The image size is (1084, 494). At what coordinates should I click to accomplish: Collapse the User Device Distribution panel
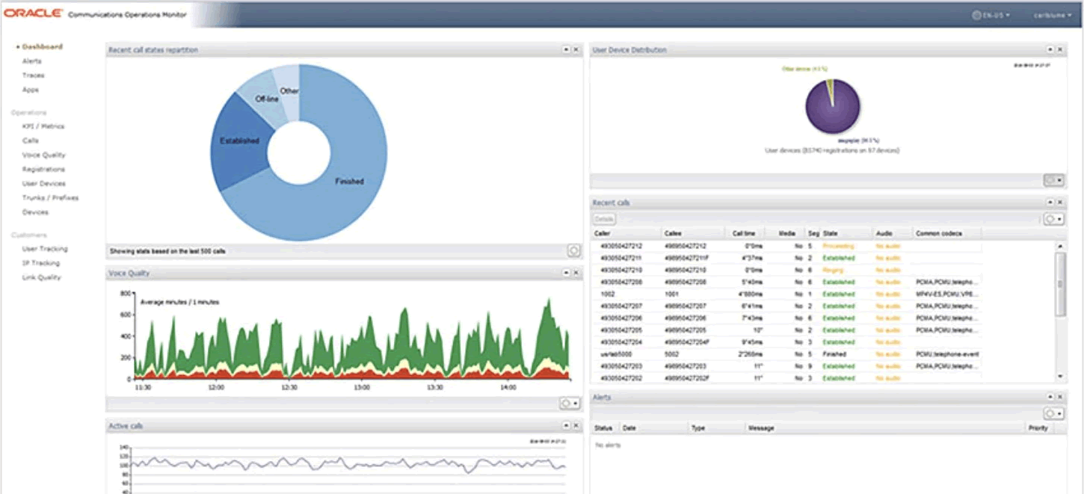pos(1051,49)
